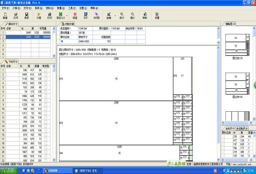
Task: Activate 《极致下料》系列 taskbar button
Action: click(88, 171)
